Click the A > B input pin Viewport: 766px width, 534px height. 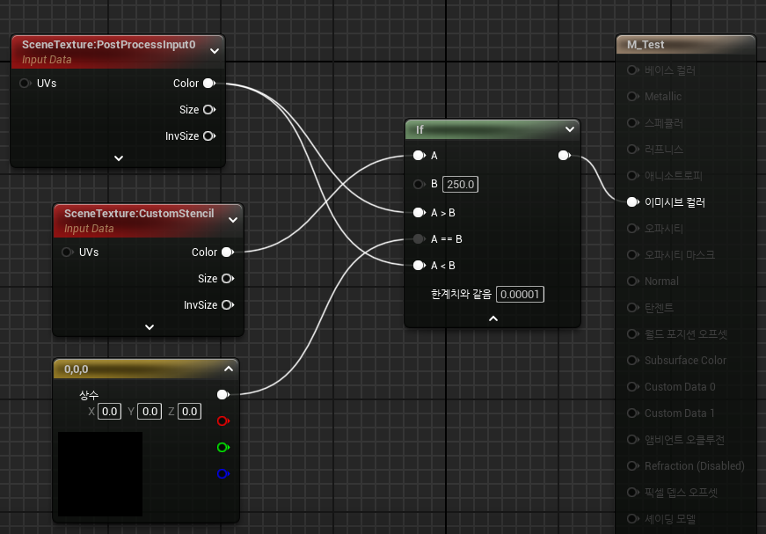pyautogui.click(x=419, y=213)
